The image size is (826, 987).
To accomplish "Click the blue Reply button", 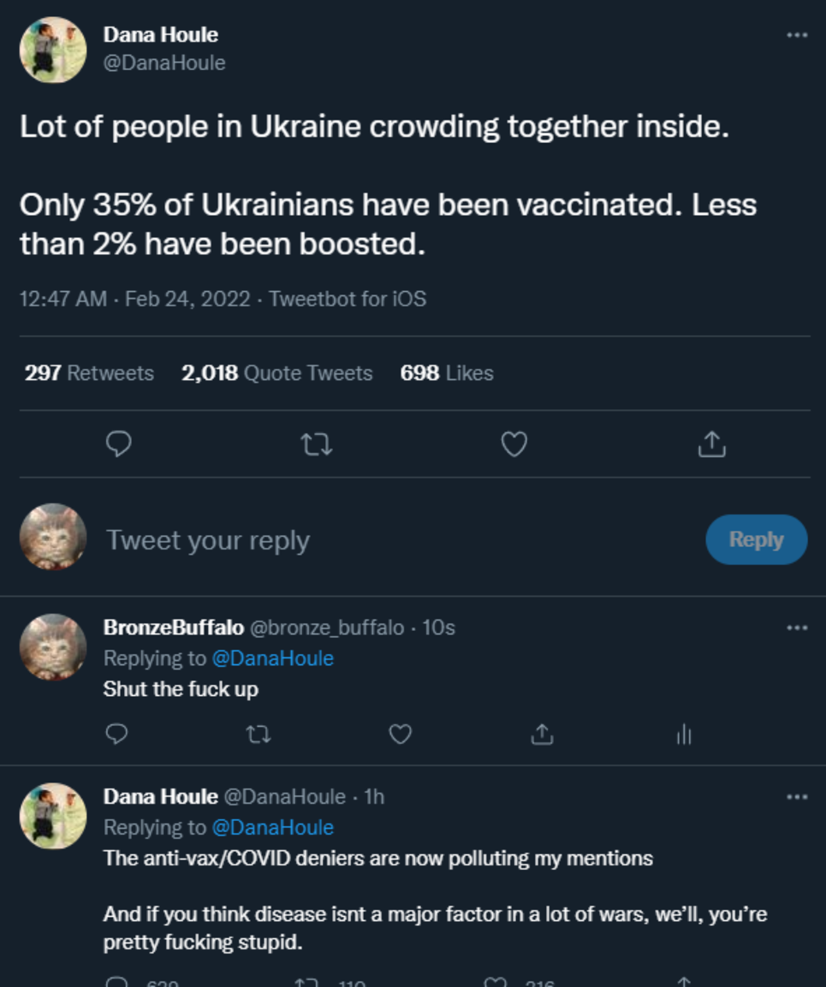I will pyautogui.click(x=756, y=540).
